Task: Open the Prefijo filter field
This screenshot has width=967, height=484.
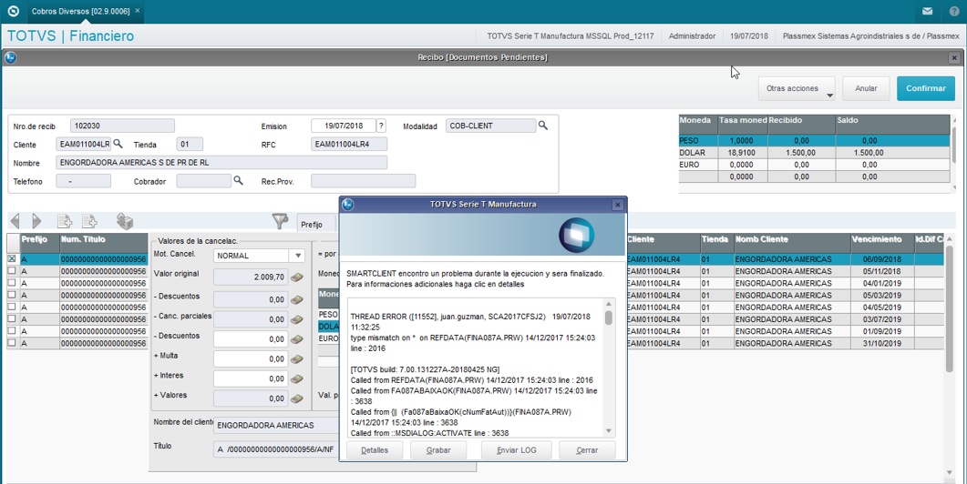Action: 317,224
